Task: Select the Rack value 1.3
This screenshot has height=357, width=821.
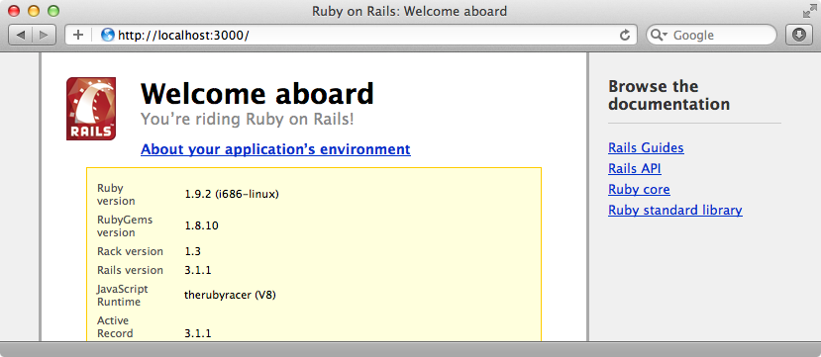Action: tap(192, 251)
